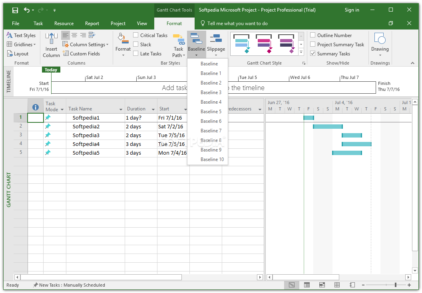Screen dimensions: 422x293
Task: Enable the Late Tasks checkbox
Action: (x=136, y=53)
